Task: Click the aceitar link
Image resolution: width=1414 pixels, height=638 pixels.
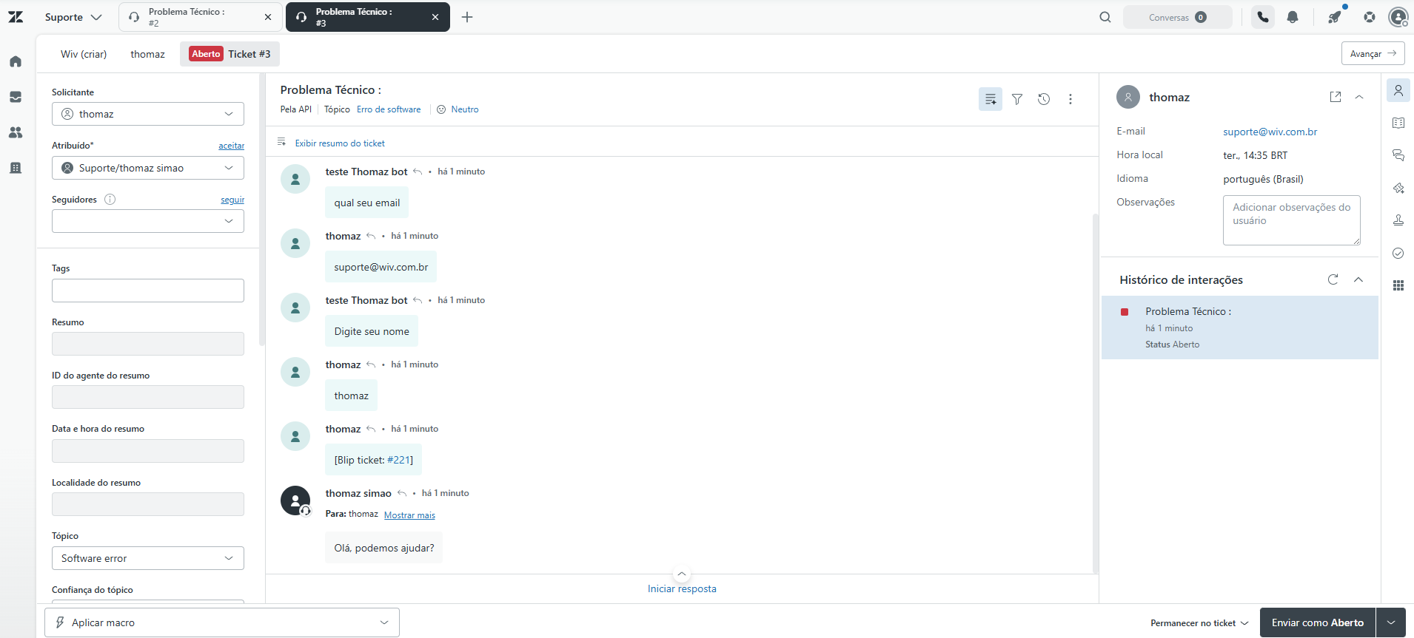Action: pos(231,146)
